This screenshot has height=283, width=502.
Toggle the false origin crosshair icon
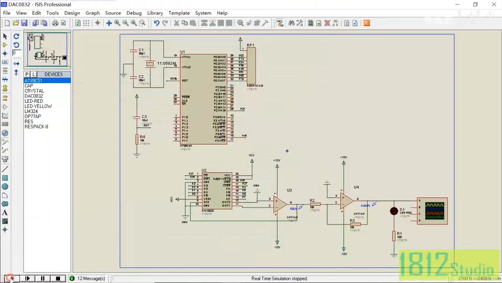(x=98, y=23)
